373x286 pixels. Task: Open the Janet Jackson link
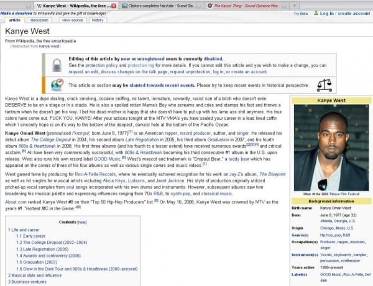[170, 181]
